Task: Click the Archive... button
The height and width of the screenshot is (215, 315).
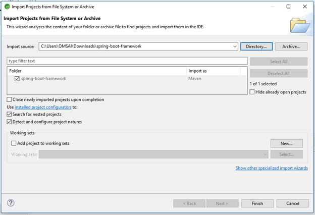Action: pyautogui.click(x=291, y=46)
